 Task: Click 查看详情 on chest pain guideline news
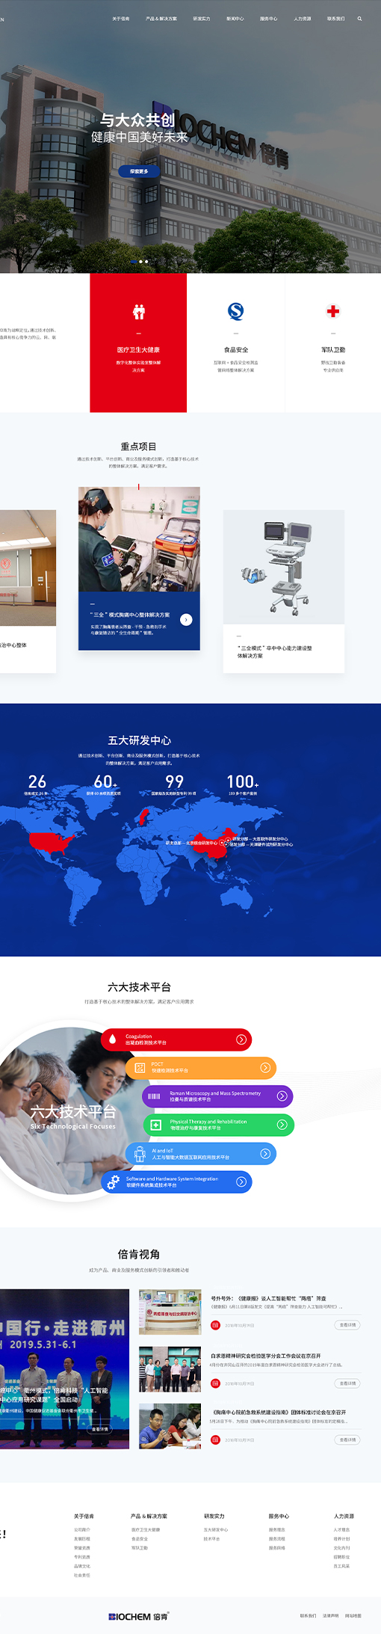tap(347, 1440)
